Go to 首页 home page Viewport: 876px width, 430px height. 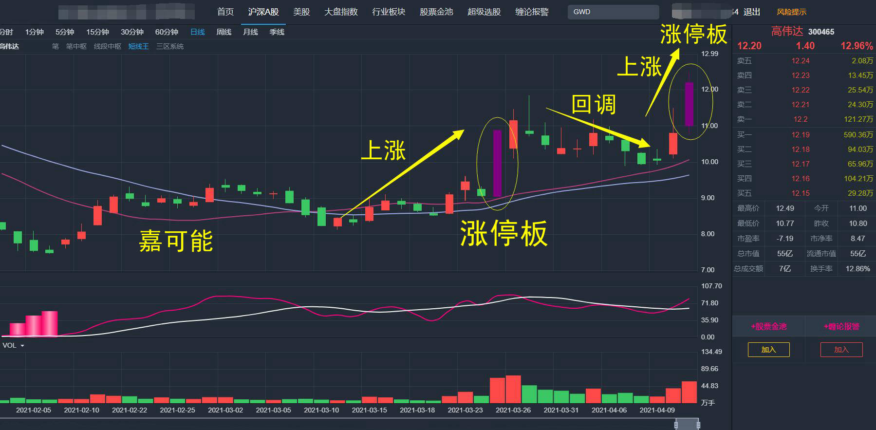click(x=225, y=12)
